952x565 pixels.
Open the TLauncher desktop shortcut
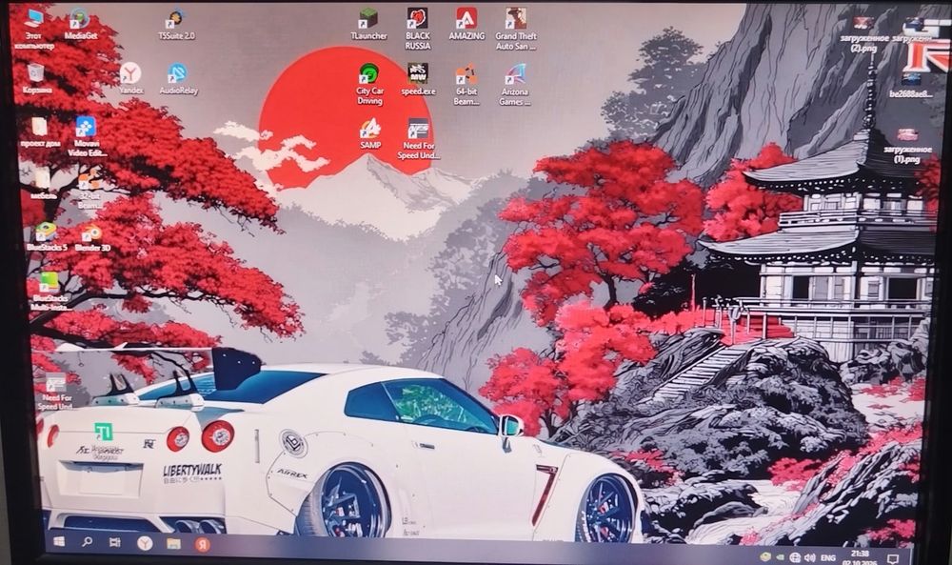(368, 25)
